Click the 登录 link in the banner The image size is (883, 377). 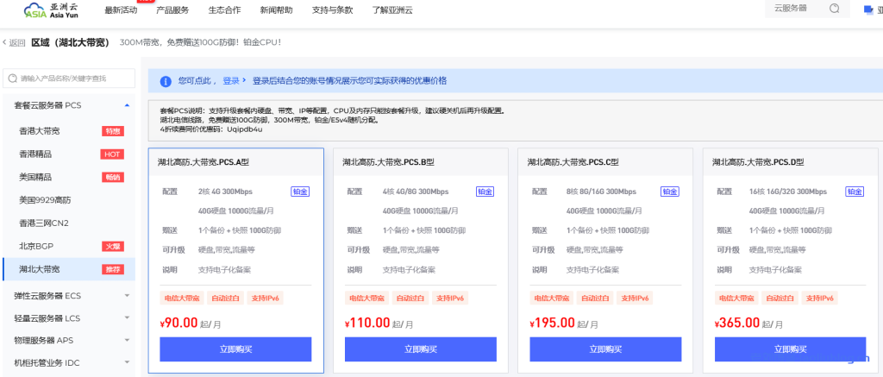[x=231, y=81]
